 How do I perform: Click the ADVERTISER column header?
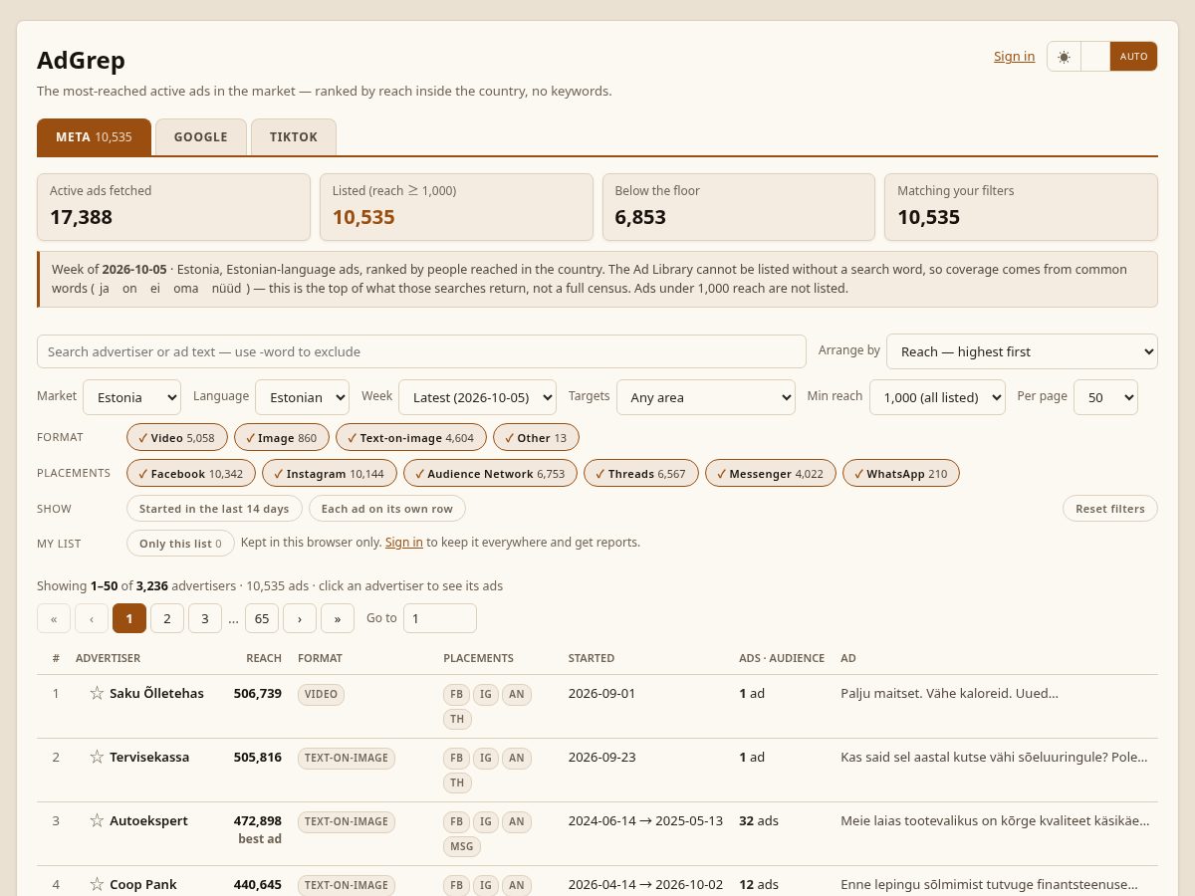click(x=108, y=658)
